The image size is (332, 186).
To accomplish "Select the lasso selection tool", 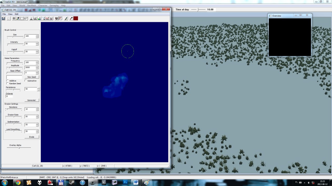I will pyautogui.click(x=26, y=18).
